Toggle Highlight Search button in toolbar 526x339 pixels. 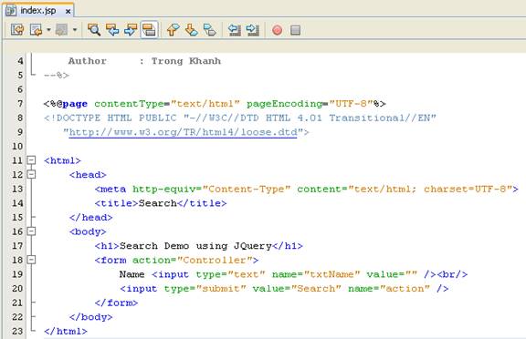click(x=149, y=30)
